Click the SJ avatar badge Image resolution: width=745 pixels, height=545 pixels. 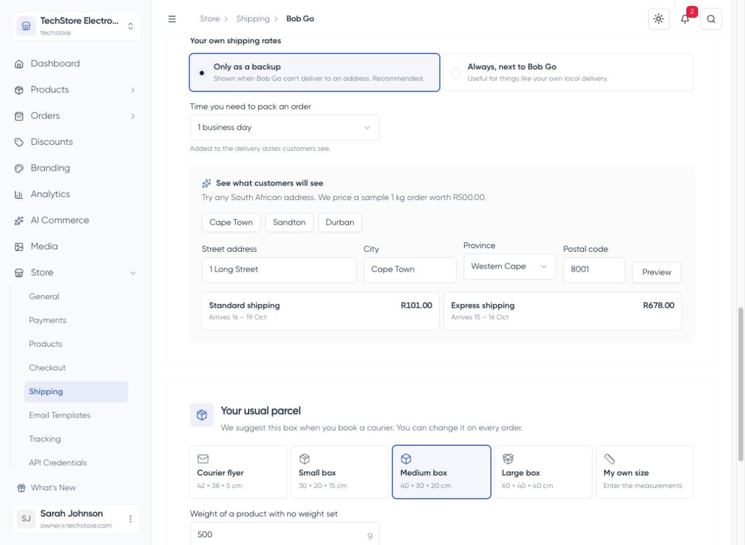pos(26,519)
